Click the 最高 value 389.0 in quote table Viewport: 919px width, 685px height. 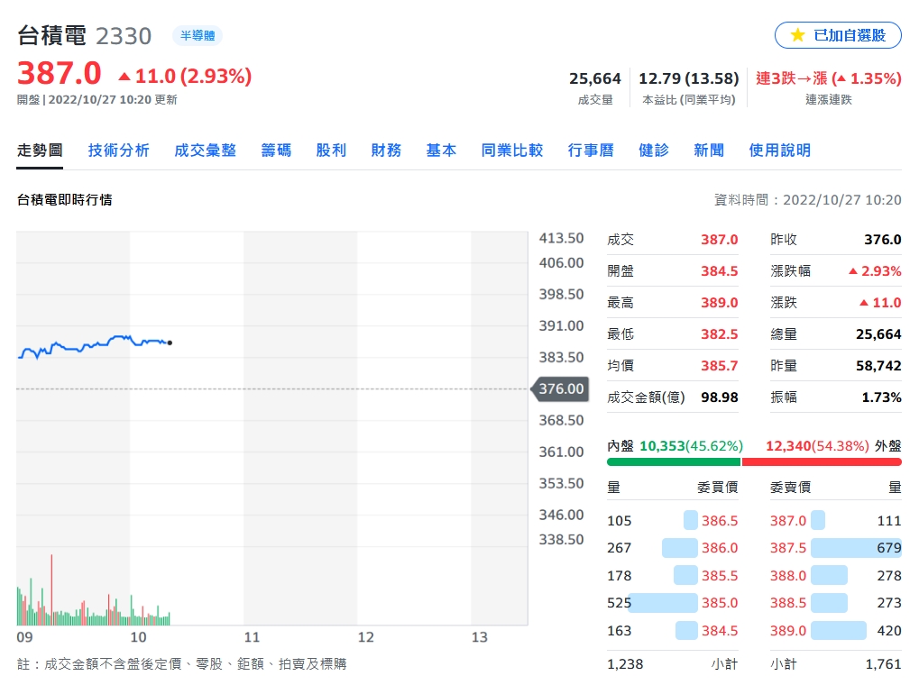point(719,303)
